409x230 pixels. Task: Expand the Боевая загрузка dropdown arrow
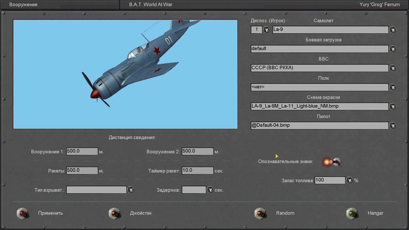click(393, 49)
